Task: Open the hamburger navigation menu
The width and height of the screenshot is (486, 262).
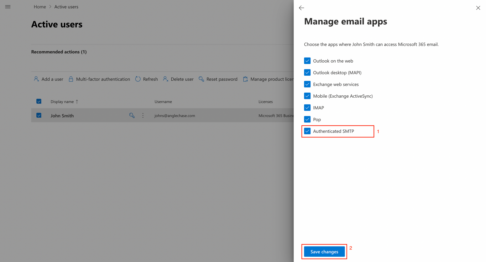Action: 8,7
